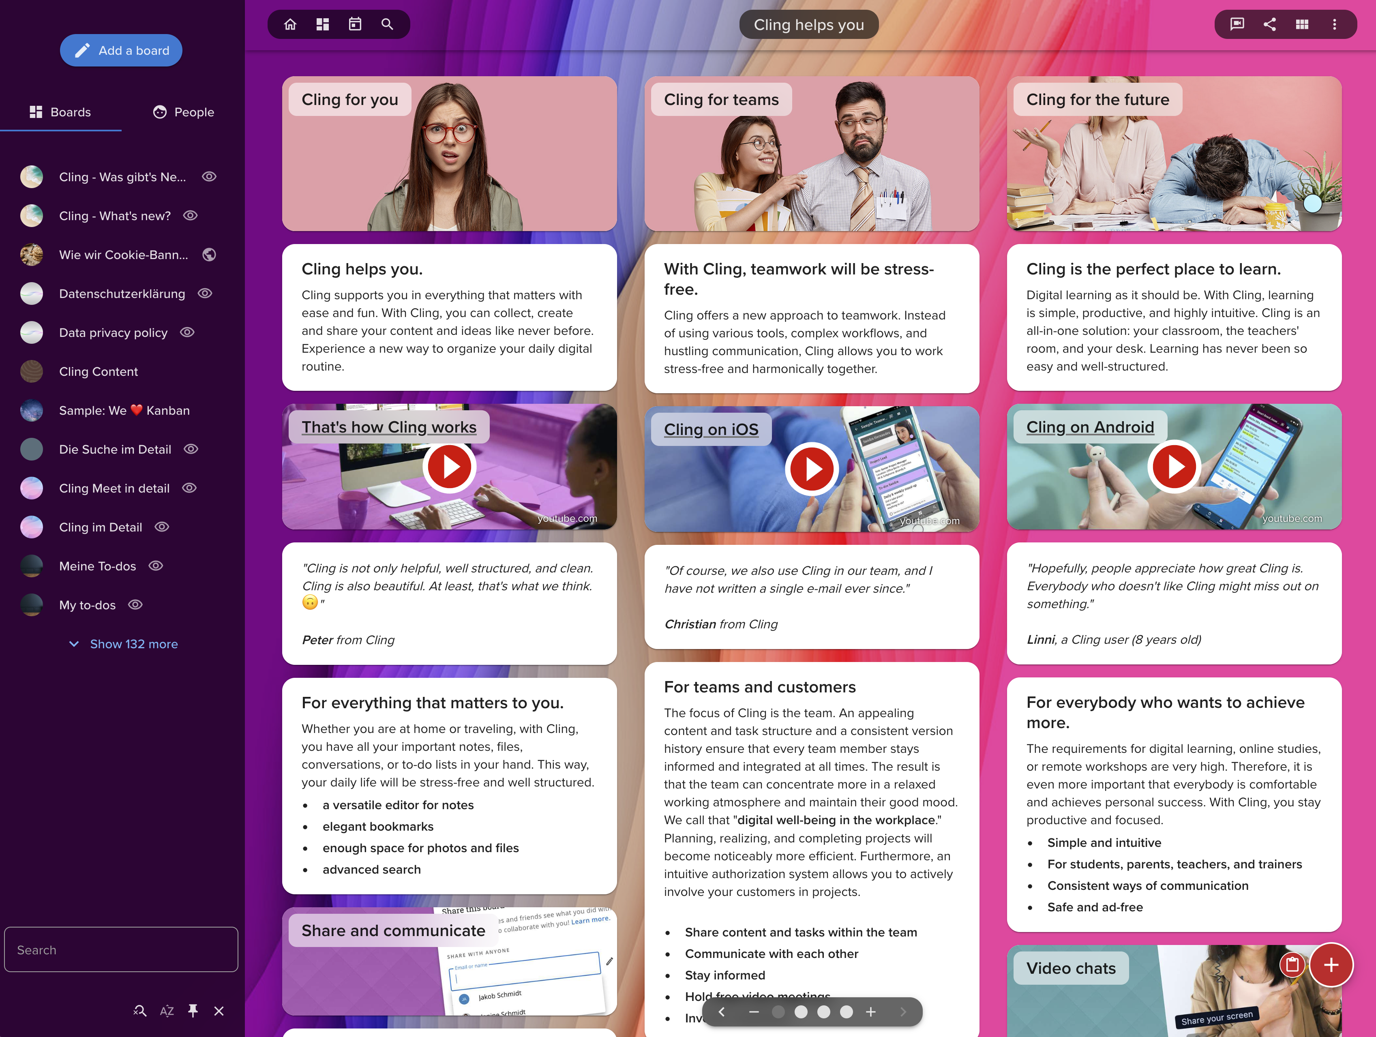
Task: Expand the Show 132 more boards list
Action: (123, 644)
